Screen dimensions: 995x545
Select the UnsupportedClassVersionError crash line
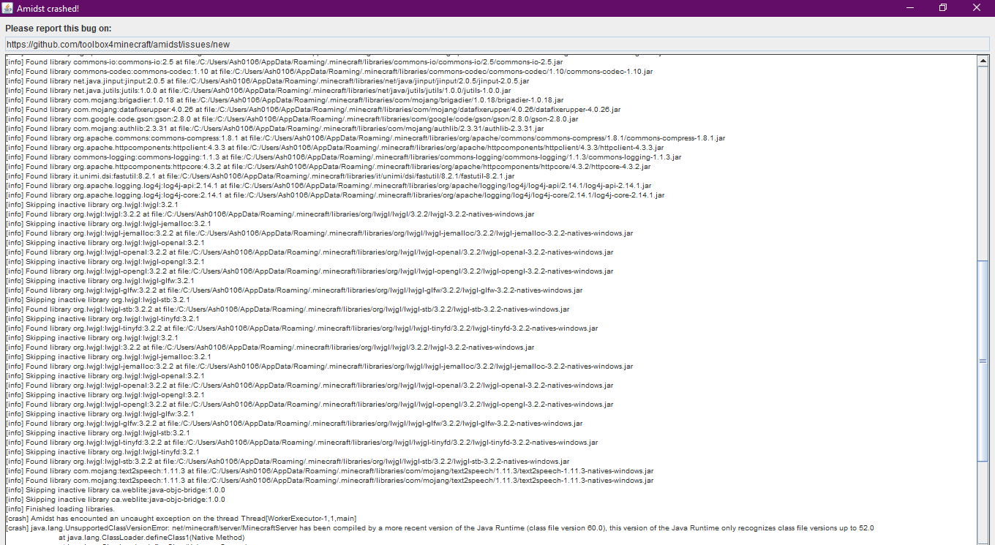pos(440,528)
